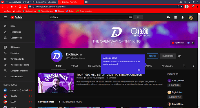Image resolution: width=200 pixels, height=108 pixels.
Task: Click the search magnifier button
Action: [138, 17]
